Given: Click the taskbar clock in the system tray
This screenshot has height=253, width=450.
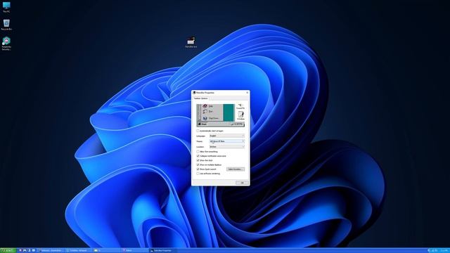Looking at the screenshot, I should (x=444, y=250).
